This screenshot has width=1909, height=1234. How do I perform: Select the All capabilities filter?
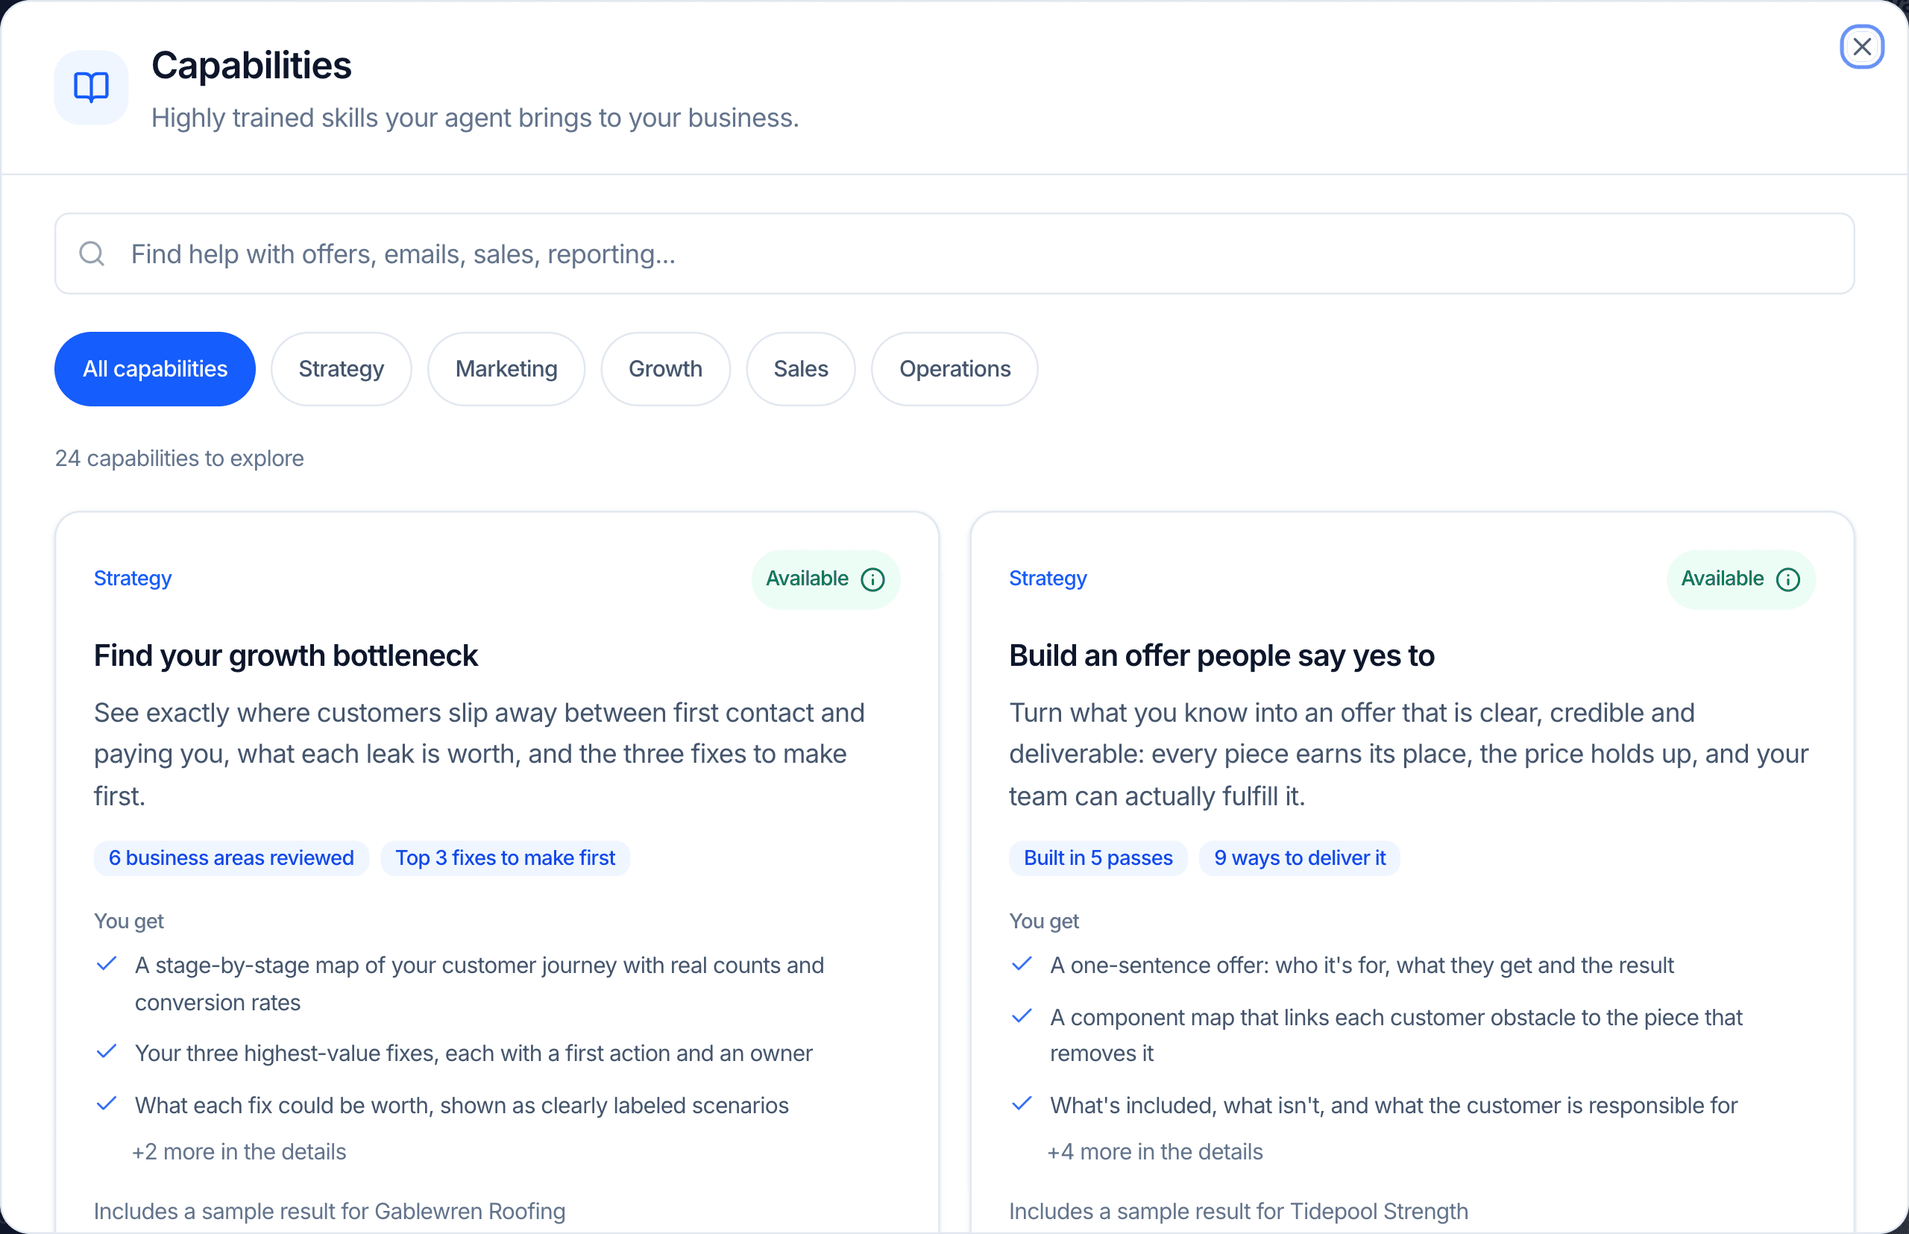(154, 368)
